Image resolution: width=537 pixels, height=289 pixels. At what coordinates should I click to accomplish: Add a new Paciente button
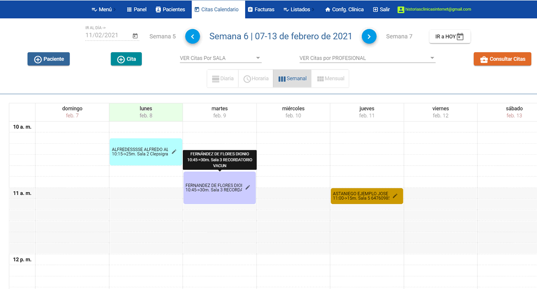pos(49,59)
